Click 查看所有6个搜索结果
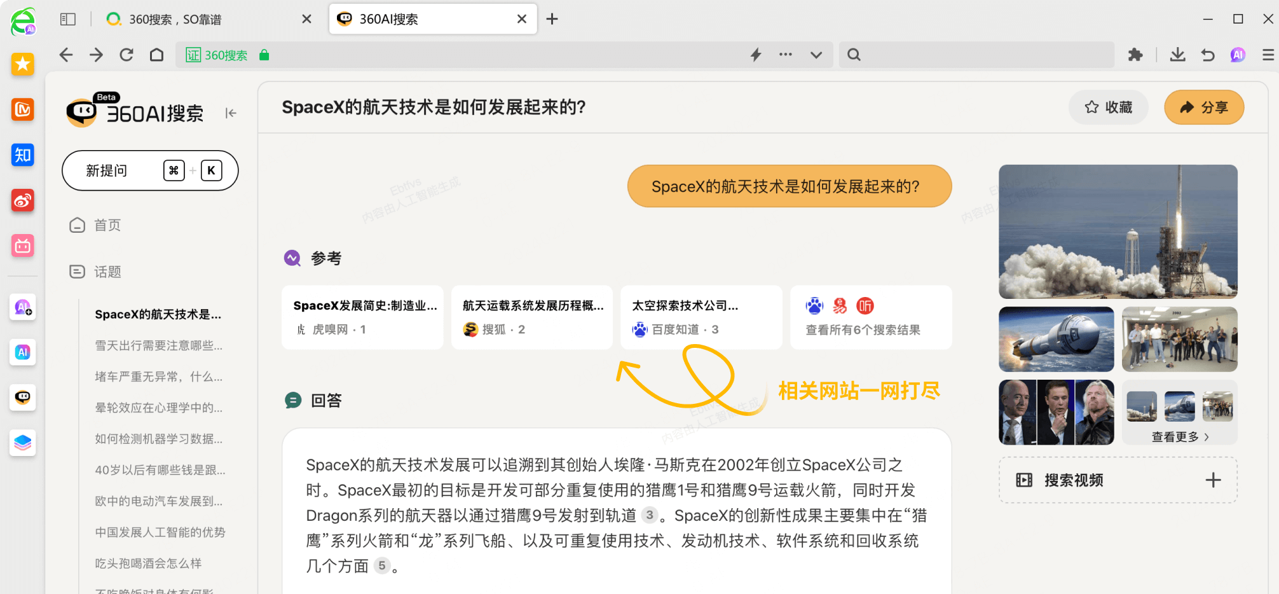Image resolution: width=1279 pixels, height=594 pixels. [x=871, y=317]
